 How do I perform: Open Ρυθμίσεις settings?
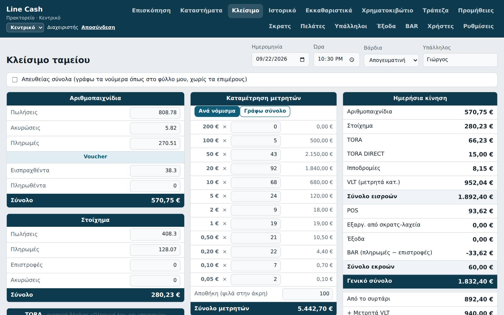pos(478,26)
